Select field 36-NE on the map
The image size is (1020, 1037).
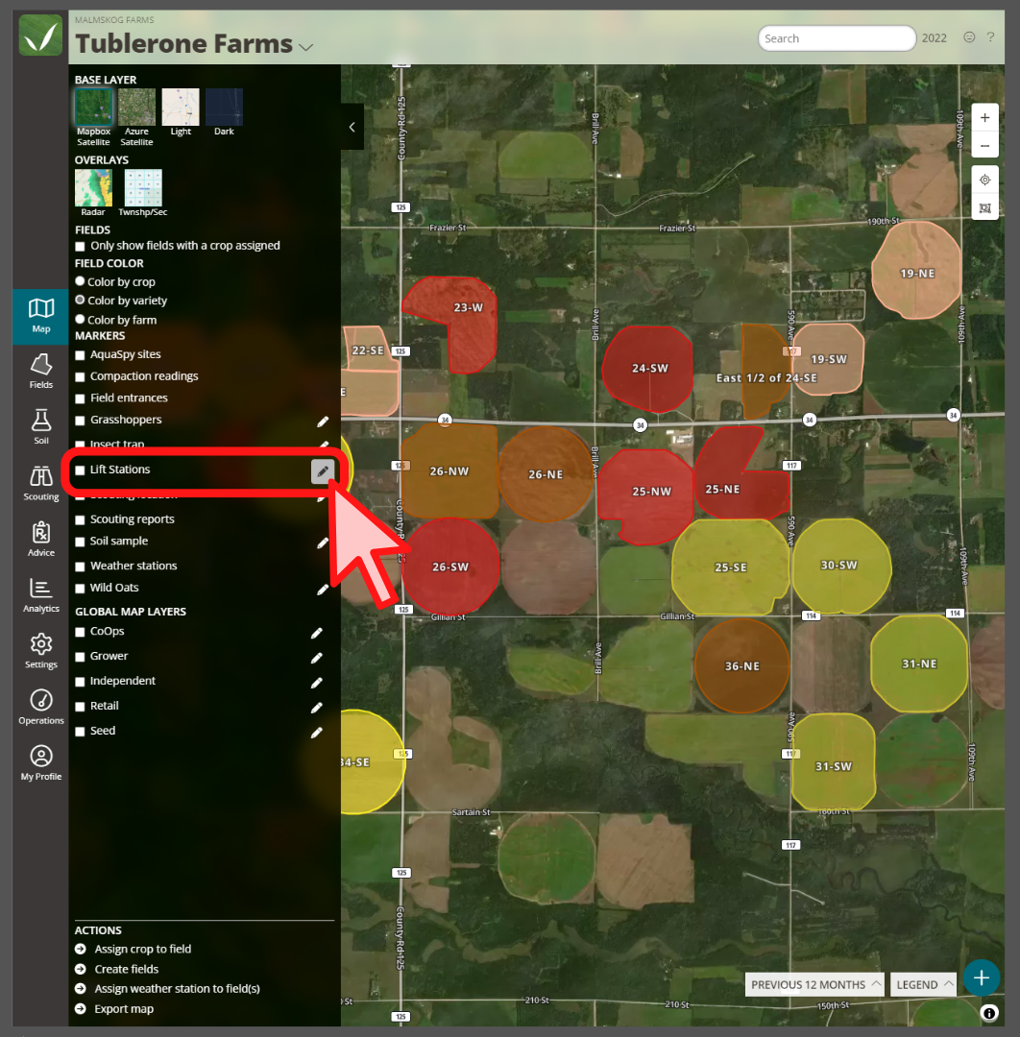741,665
